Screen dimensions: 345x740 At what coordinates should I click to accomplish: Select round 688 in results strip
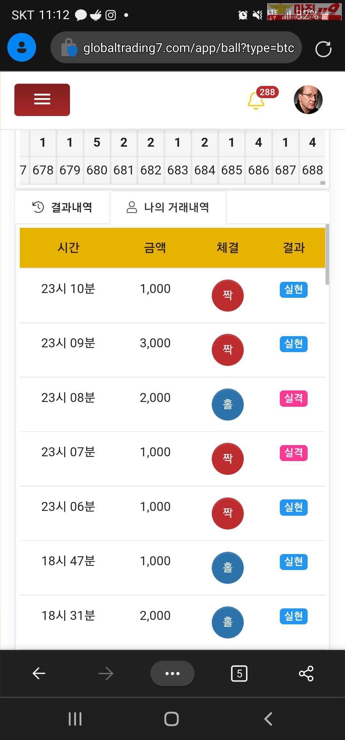pyautogui.click(x=312, y=170)
